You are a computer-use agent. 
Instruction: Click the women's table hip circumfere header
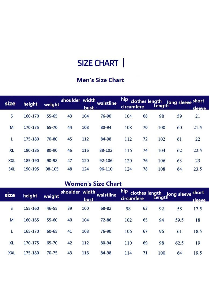tap(132, 195)
